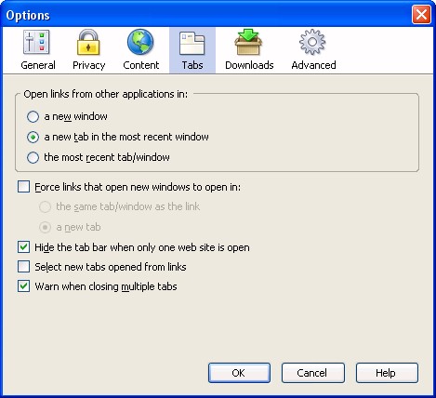Enable 'Force links that open new windows'
The width and height of the screenshot is (436, 398).
point(23,187)
